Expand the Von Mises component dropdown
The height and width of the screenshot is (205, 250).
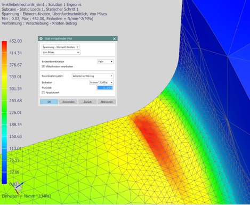pos(61,52)
